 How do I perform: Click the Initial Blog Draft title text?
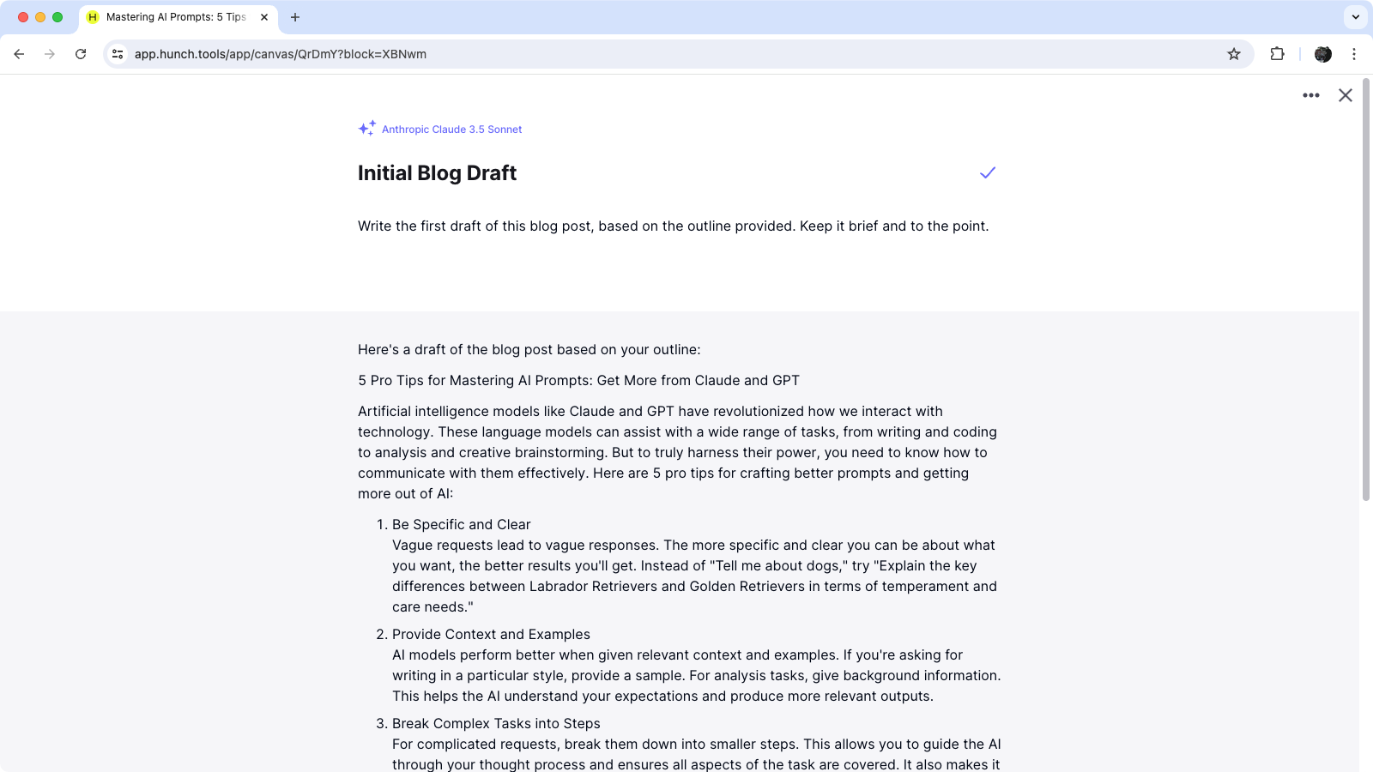point(437,172)
